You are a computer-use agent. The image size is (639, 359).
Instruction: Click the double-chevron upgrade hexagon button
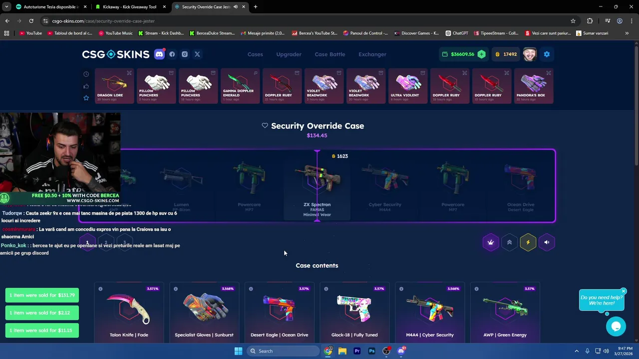coord(509,242)
